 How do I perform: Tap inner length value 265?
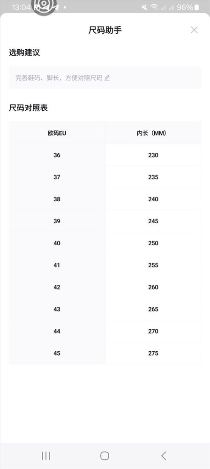coord(153,309)
